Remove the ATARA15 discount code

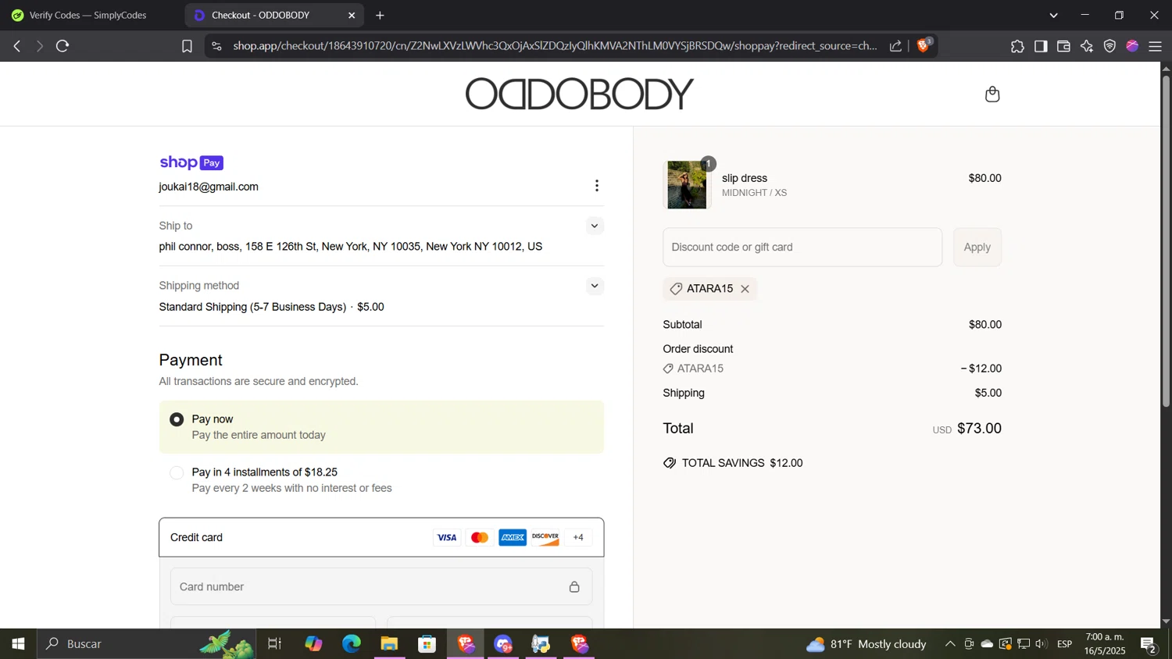coord(745,289)
